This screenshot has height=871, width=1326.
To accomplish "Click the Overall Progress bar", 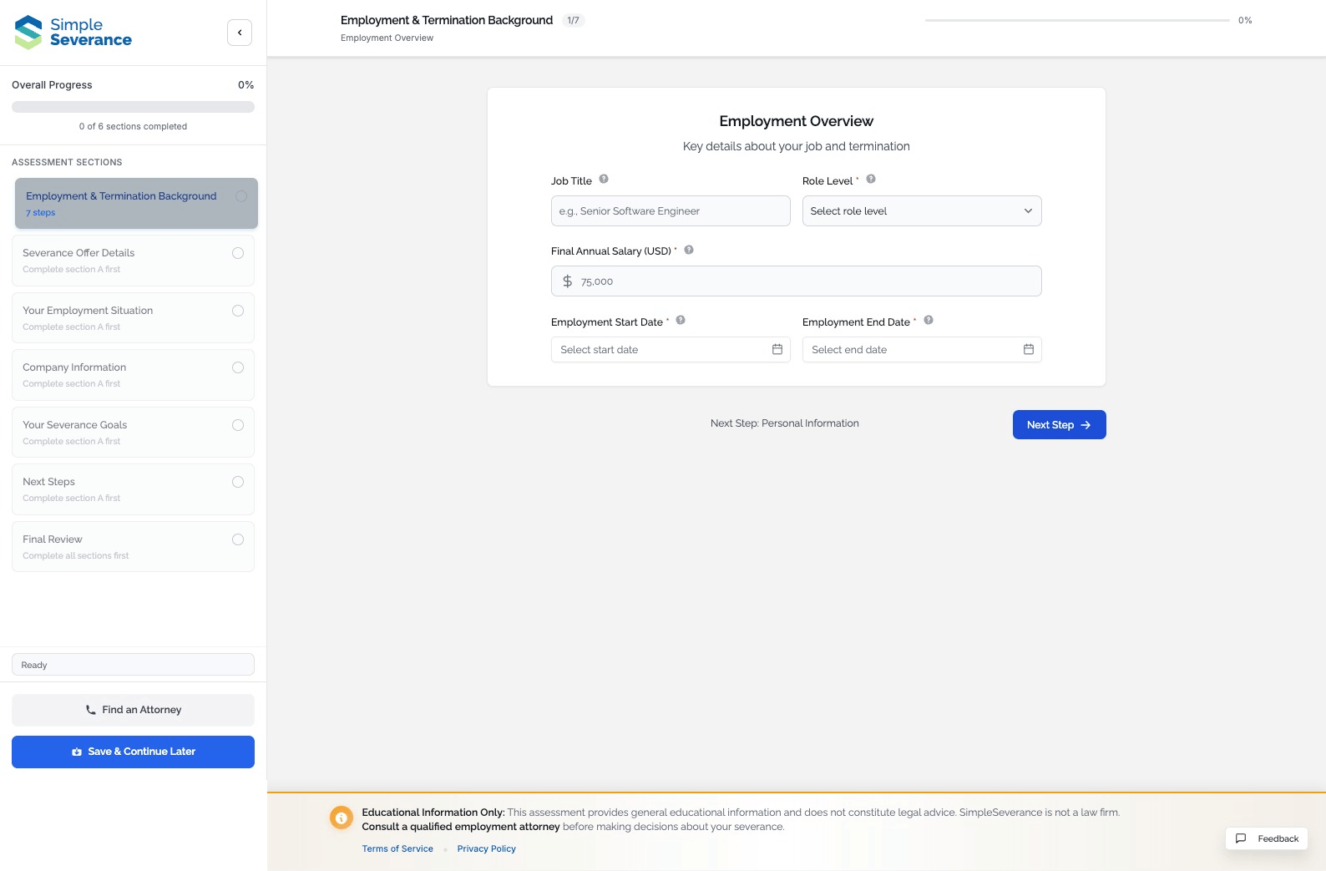I will [x=133, y=107].
